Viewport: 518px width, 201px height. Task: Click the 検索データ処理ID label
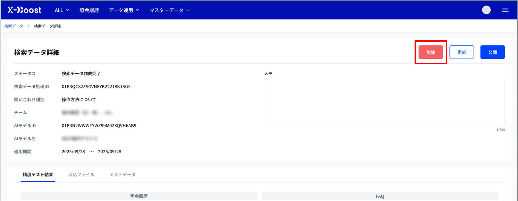(x=32, y=87)
